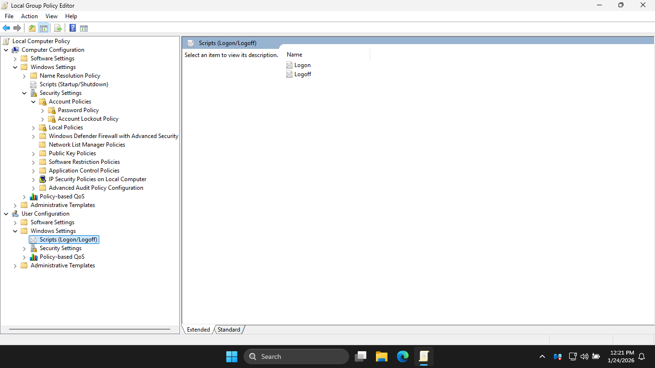Open the Action menu
The height and width of the screenshot is (368, 655).
(x=29, y=16)
